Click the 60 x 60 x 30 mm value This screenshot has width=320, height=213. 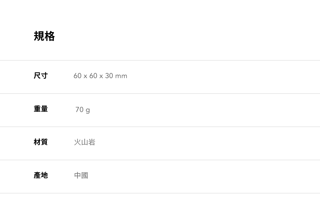tap(100, 76)
